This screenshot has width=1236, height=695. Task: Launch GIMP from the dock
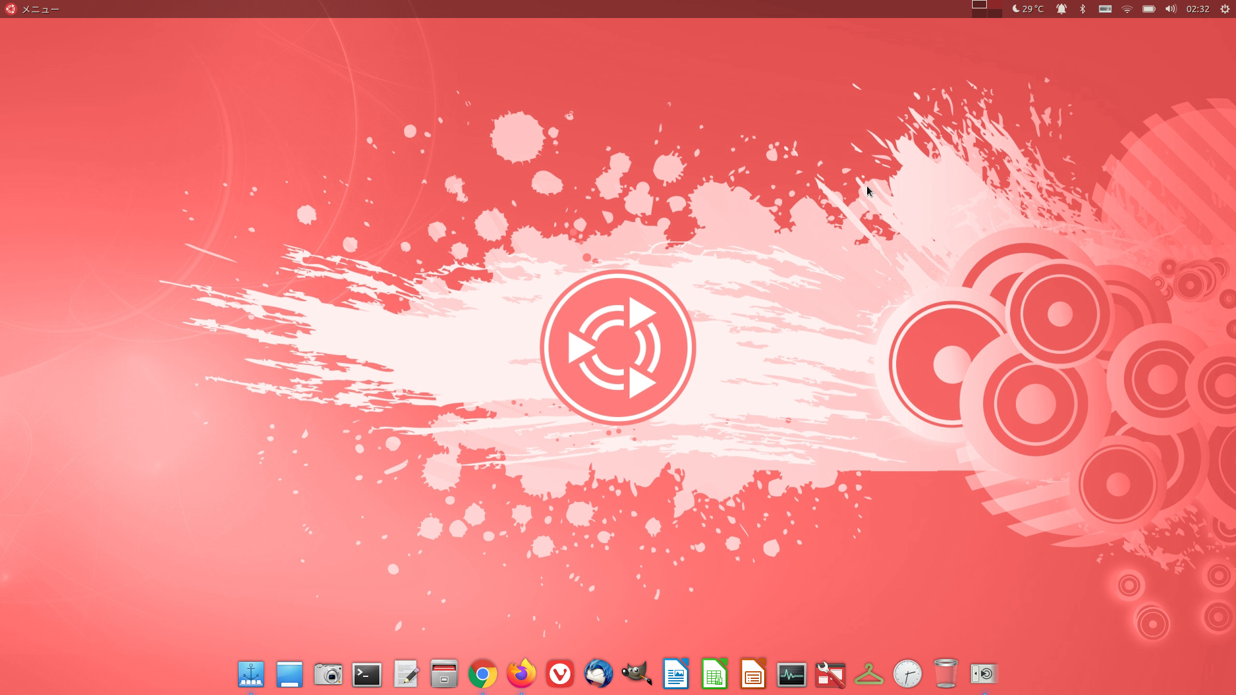(637, 674)
